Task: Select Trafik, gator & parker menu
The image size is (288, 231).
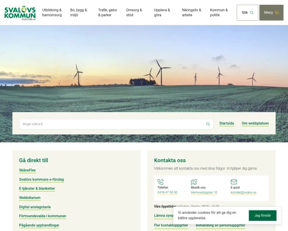Action: coord(108,13)
